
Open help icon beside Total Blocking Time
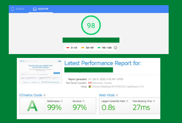tap(154, 101)
